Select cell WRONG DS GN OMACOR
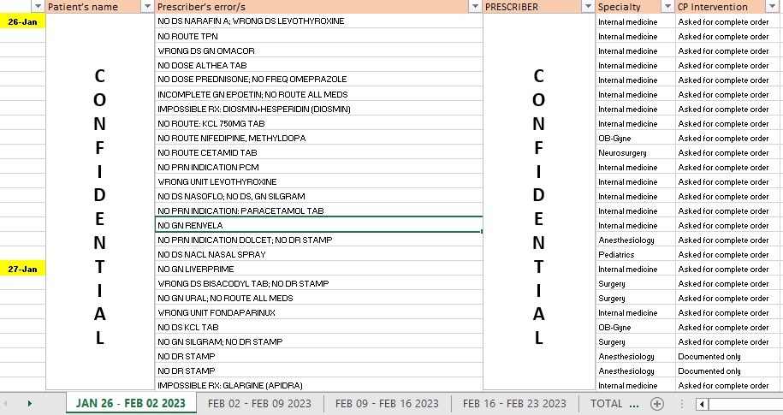The width and height of the screenshot is (783, 415). pos(318,50)
